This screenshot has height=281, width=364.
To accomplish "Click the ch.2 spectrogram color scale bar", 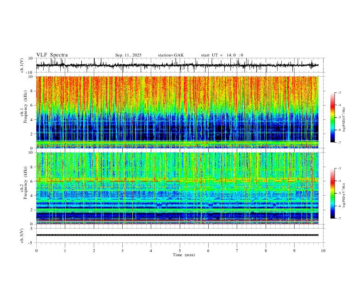I will (x=332, y=193).
